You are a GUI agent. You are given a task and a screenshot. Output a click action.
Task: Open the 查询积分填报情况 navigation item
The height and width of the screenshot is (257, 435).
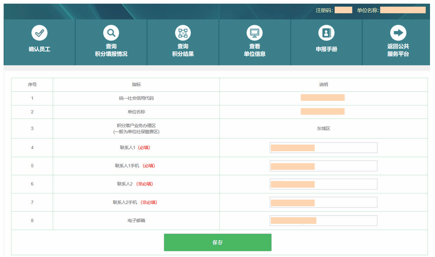[111, 42]
